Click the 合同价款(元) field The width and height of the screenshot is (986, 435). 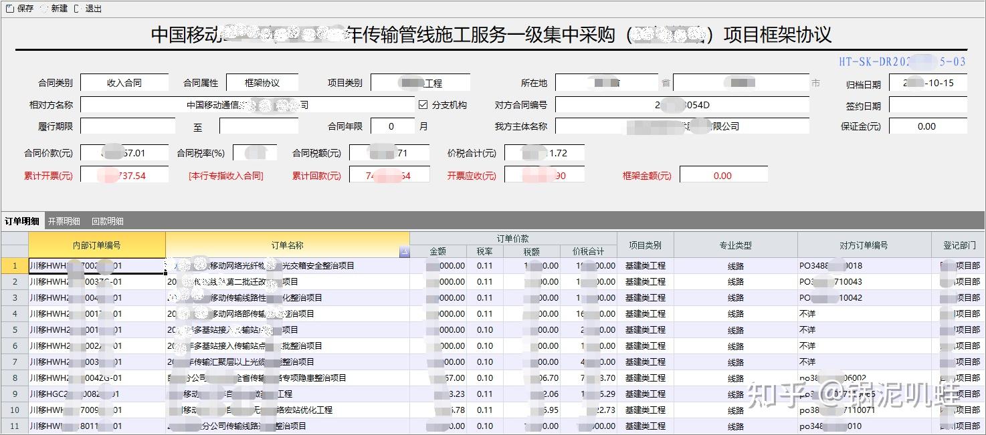pyautogui.click(x=124, y=153)
